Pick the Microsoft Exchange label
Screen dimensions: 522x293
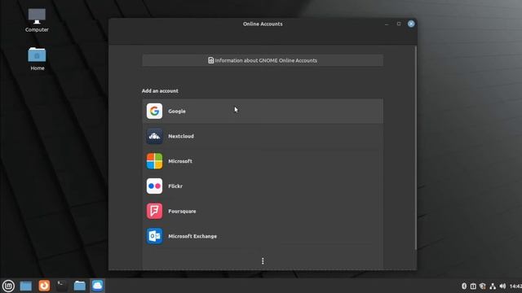(192, 236)
